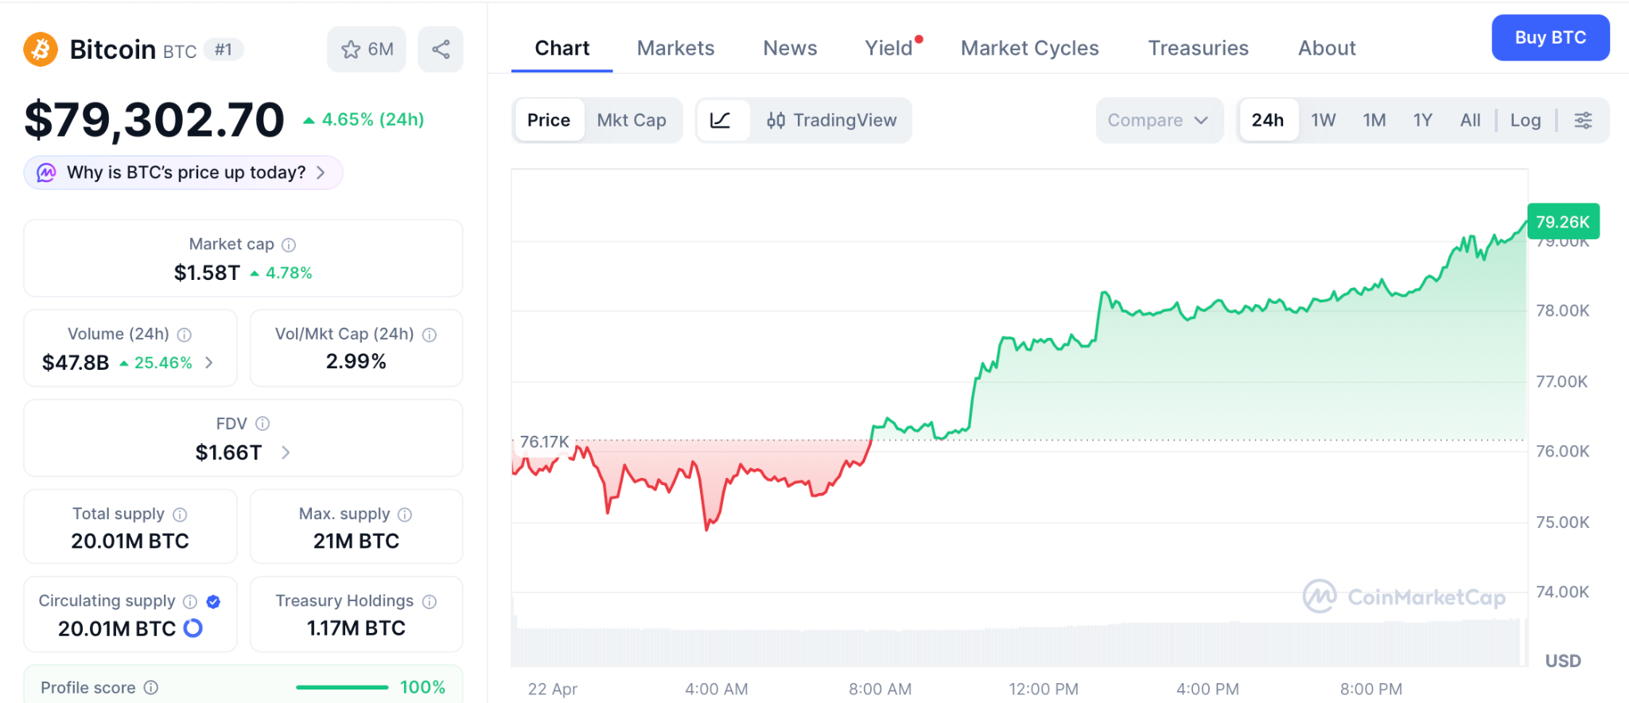This screenshot has width=1629, height=703.
Task: Click the Volume (24h) info icon
Action: 185,335
